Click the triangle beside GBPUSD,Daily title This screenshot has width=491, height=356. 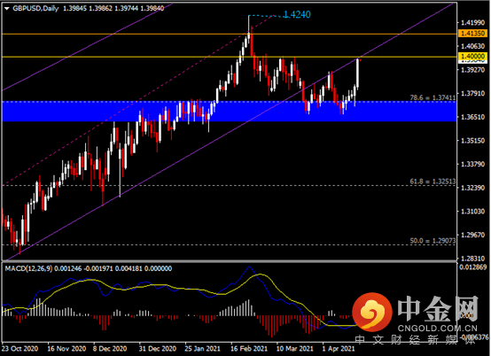coord(6,9)
